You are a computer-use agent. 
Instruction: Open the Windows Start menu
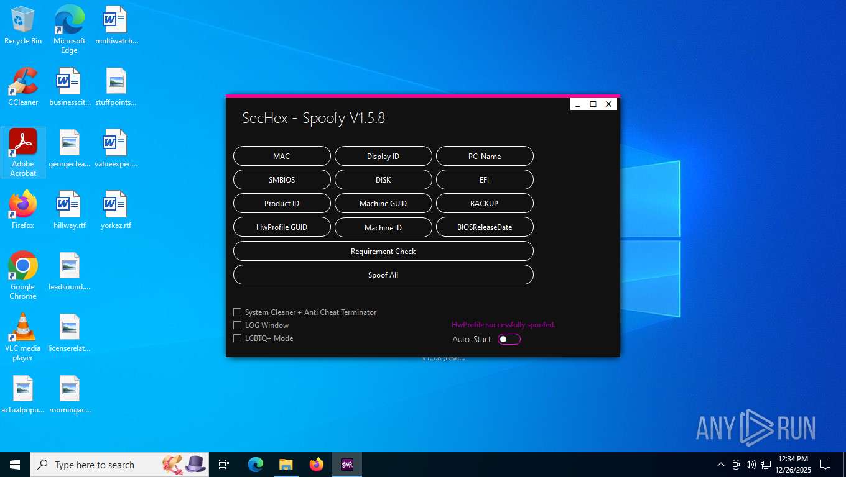(x=15, y=465)
